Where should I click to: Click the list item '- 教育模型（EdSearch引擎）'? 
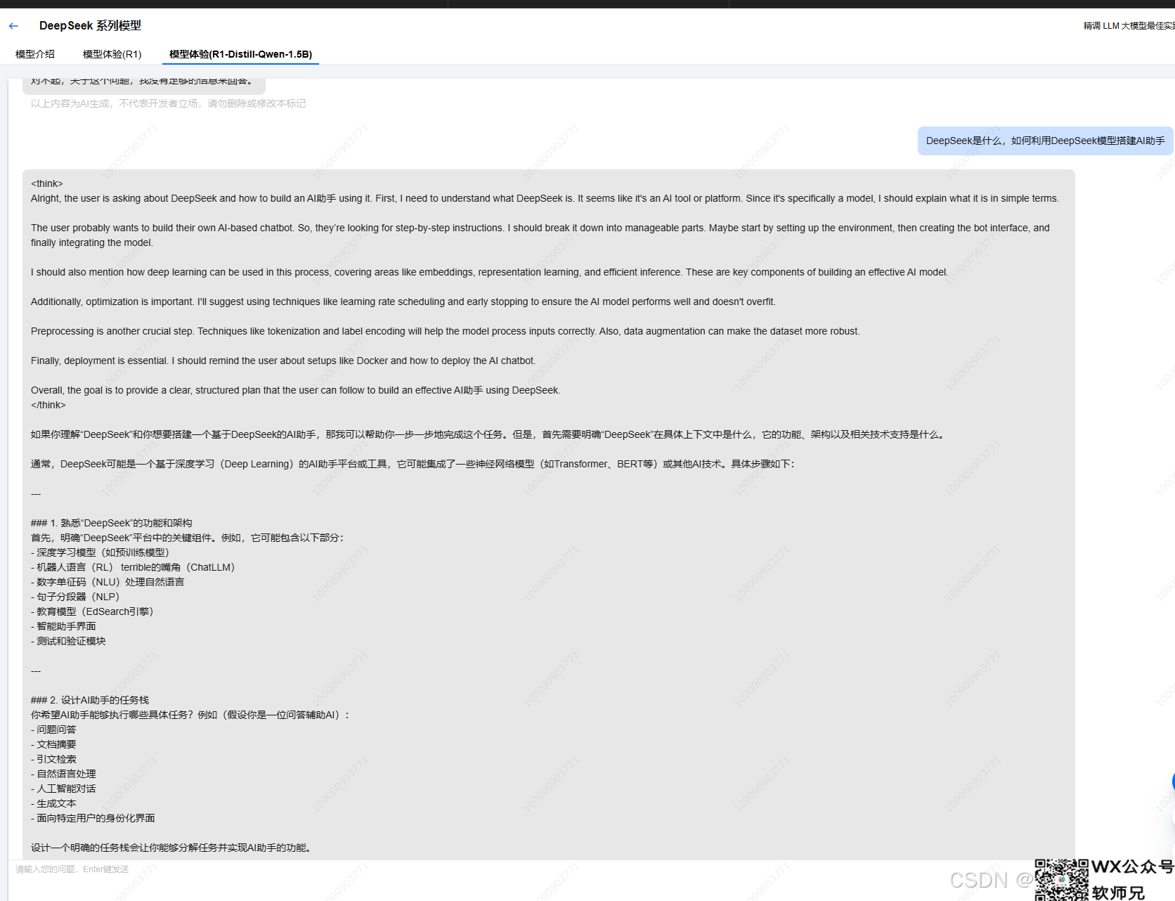click(92, 611)
